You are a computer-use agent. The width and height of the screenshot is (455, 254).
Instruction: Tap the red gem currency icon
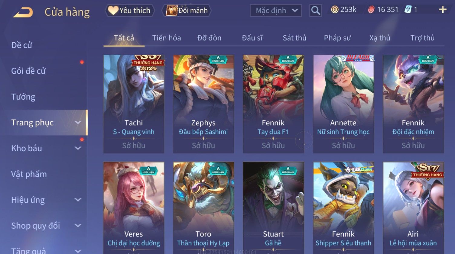[371, 10]
